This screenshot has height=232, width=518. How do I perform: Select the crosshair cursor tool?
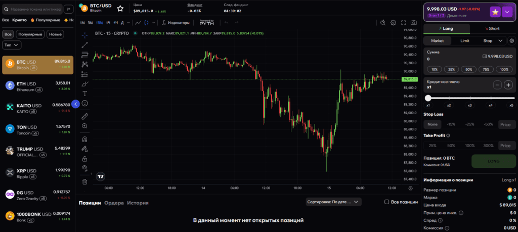pyautogui.click(x=85, y=35)
